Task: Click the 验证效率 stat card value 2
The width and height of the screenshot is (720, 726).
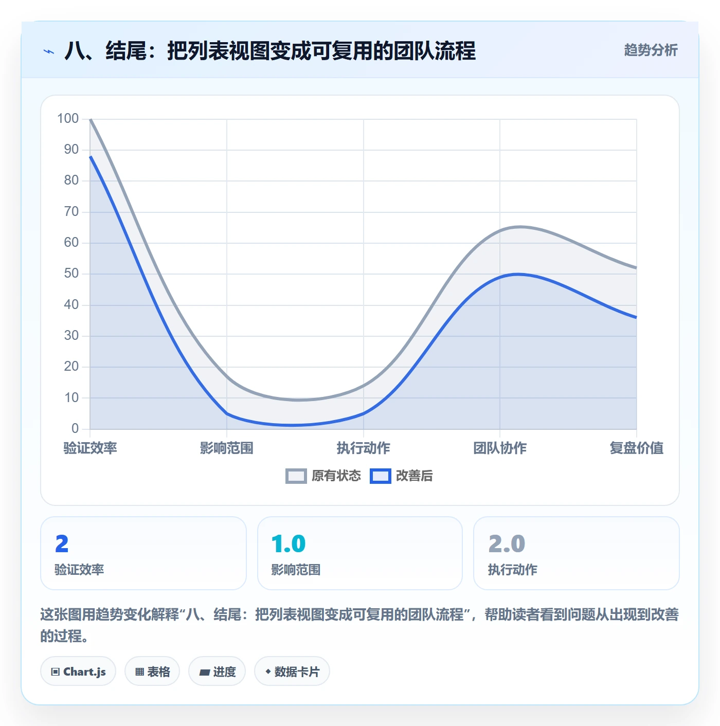Action: pyautogui.click(x=62, y=544)
